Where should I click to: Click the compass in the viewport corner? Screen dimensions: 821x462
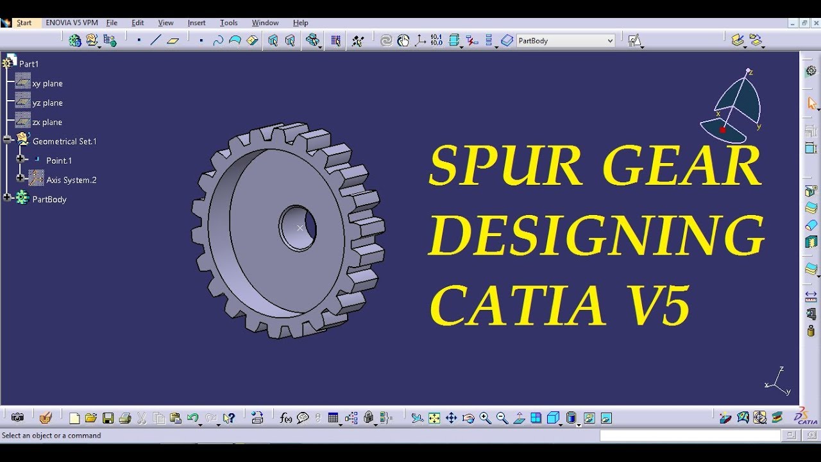732,107
